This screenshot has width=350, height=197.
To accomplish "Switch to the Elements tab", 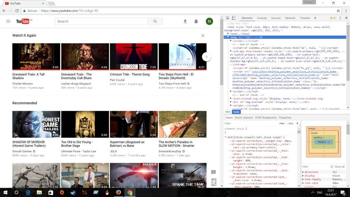I will tap(247, 18).
